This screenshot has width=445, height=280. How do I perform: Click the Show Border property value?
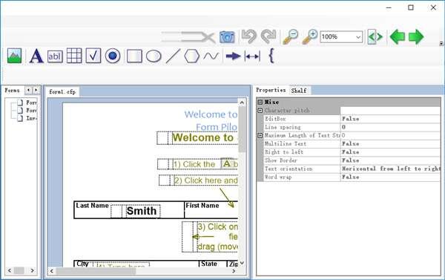coord(390,160)
